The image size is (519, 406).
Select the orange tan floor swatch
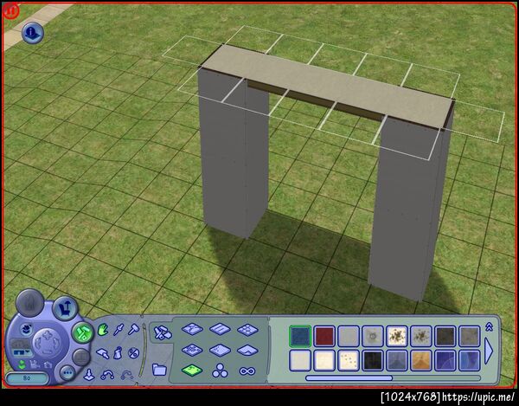[421, 360]
